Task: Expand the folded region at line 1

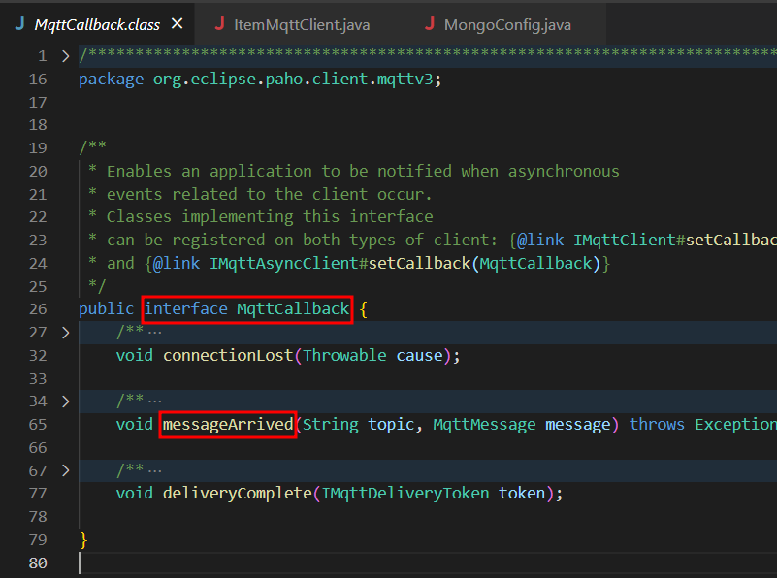Action: 65,55
